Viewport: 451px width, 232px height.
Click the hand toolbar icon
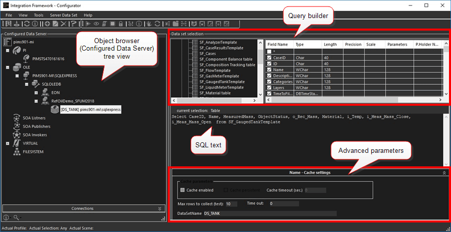149,24
